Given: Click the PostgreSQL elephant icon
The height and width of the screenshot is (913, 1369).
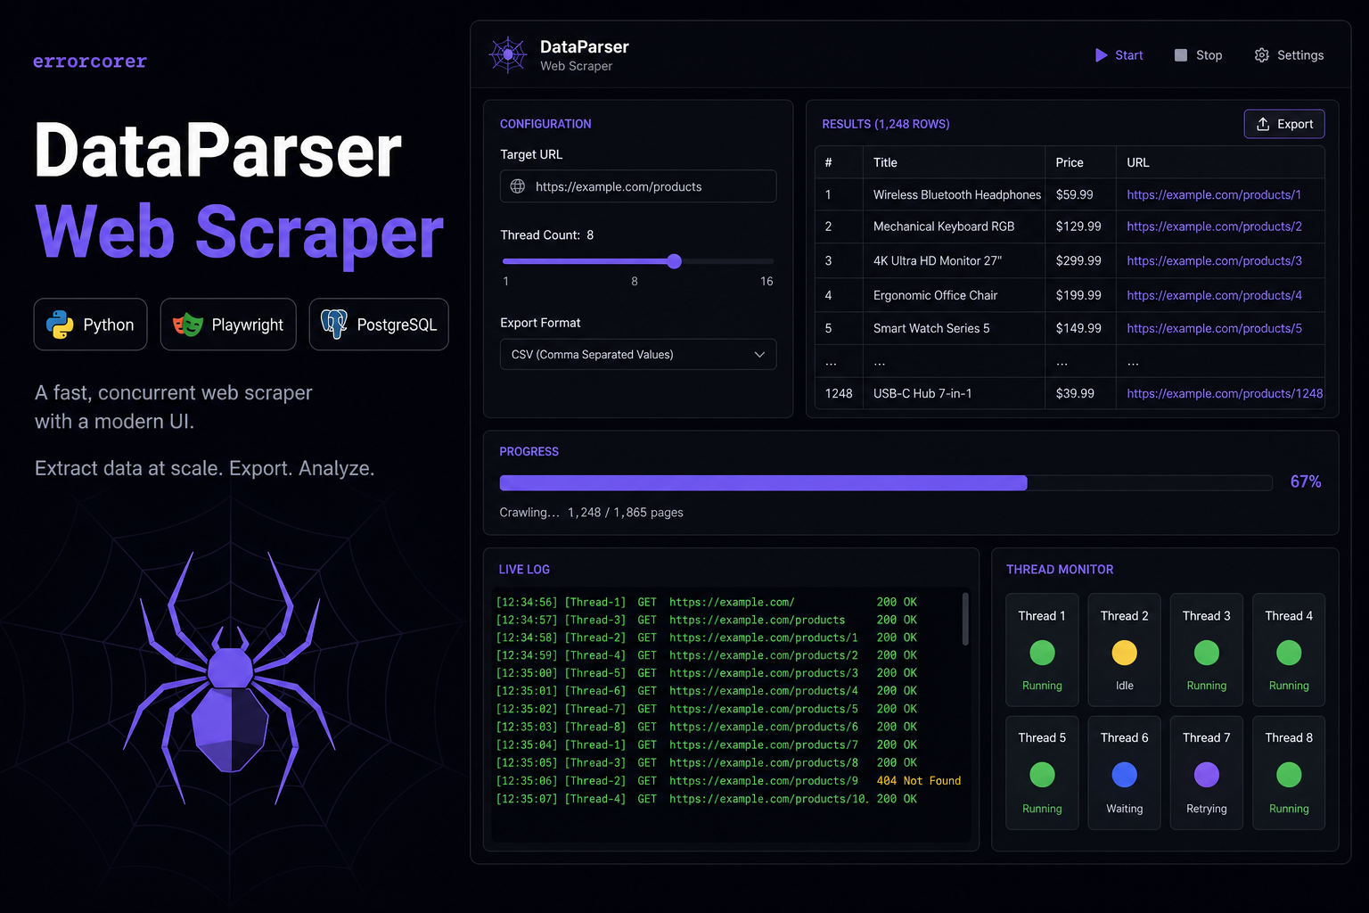Looking at the screenshot, I should pos(334,325).
